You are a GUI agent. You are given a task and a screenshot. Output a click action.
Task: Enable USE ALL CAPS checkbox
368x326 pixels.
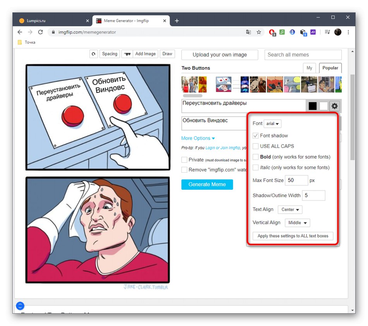(x=256, y=146)
